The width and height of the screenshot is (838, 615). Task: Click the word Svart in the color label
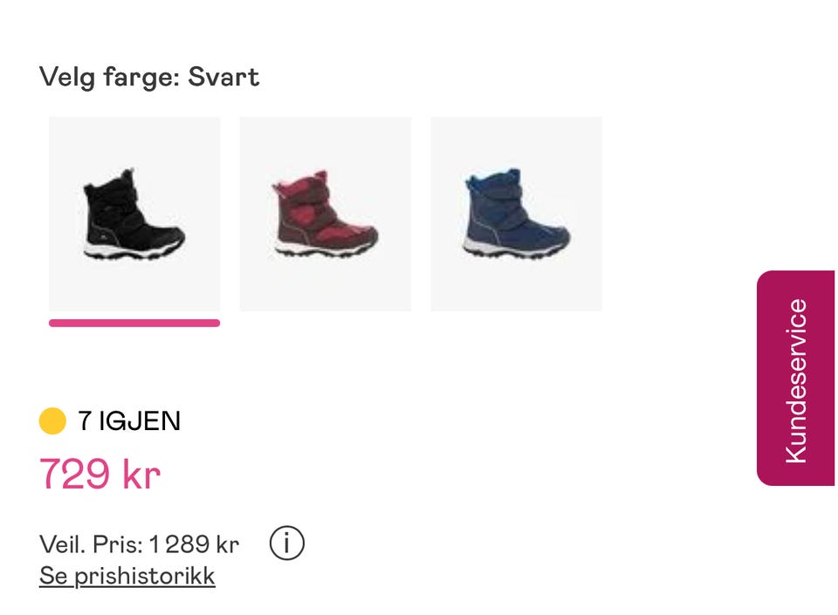pos(223,77)
